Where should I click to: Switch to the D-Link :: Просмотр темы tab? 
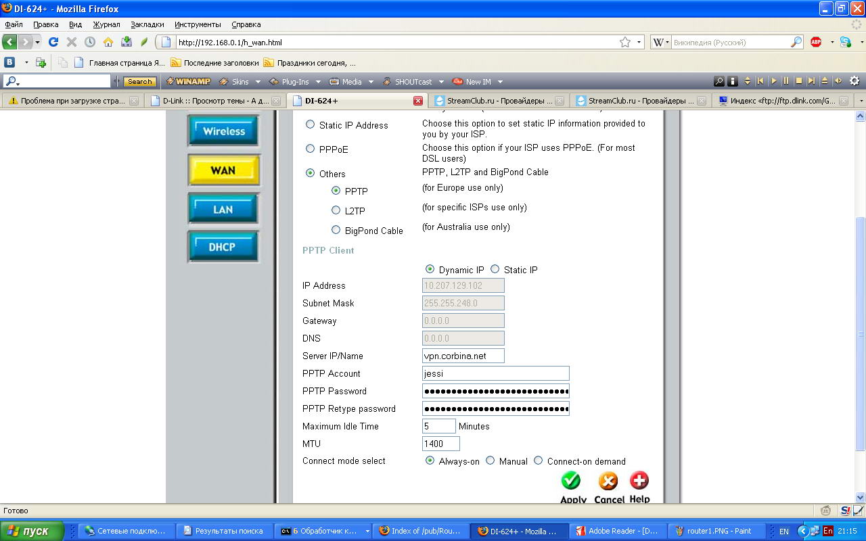tap(214, 101)
